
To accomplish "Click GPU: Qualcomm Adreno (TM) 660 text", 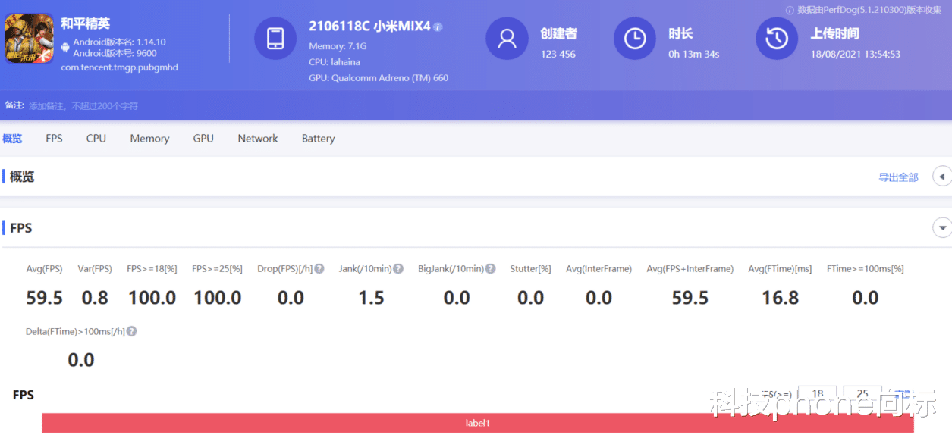I will [379, 78].
